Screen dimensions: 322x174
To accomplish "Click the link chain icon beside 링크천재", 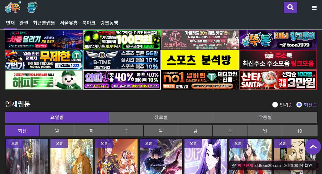I will click(234, 166).
